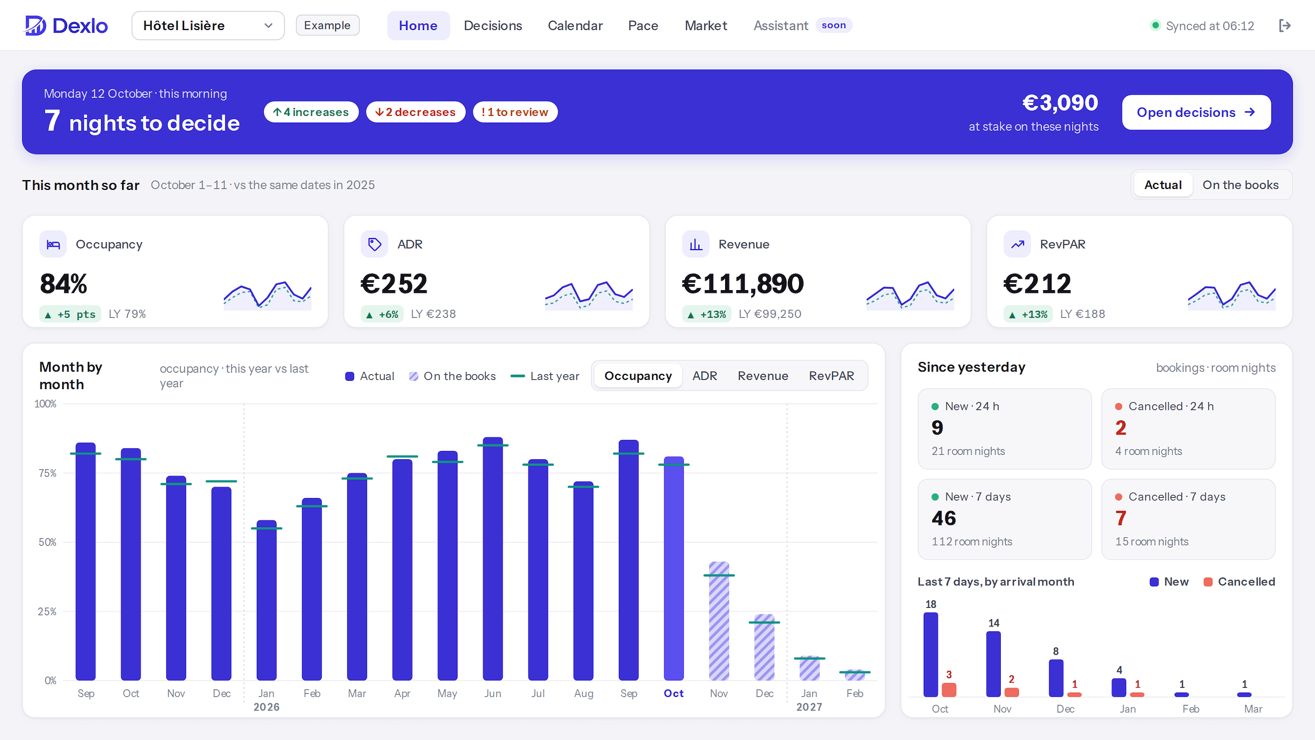Viewport: 1315px width, 740px height.
Task: Click the hatched Nov on-the-books bar
Action: (719, 621)
